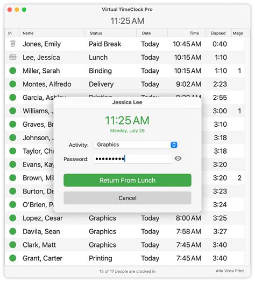Image resolution: width=255 pixels, height=282 pixels.
Task: Click the main 11:25 AM clock display
Action: [127, 21]
